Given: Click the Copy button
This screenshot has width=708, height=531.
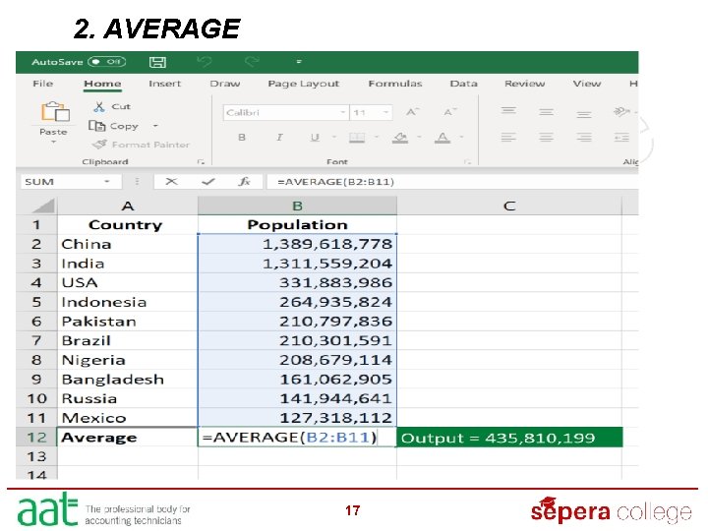Looking at the screenshot, I should pyautogui.click(x=114, y=126).
